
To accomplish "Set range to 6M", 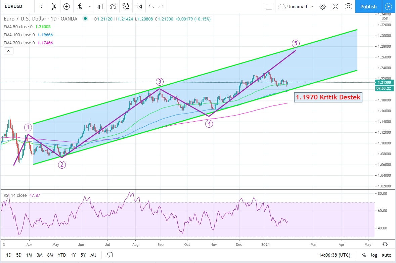I will pos(50,255).
